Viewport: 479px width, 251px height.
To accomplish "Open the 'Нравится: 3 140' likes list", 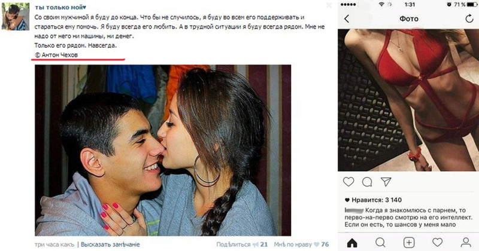I will tap(373, 200).
